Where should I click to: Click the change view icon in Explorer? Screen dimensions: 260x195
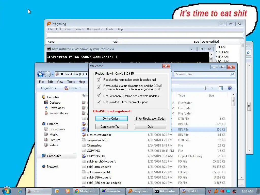[x=207, y=88]
